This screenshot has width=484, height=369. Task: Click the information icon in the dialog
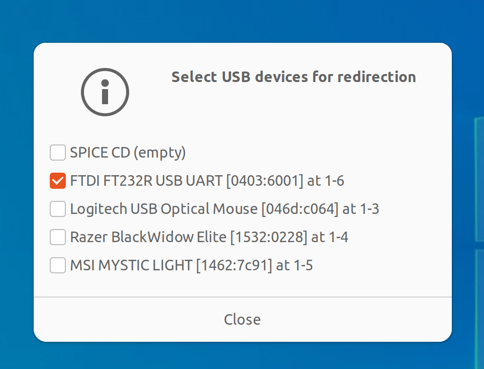pyautogui.click(x=105, y=92)
